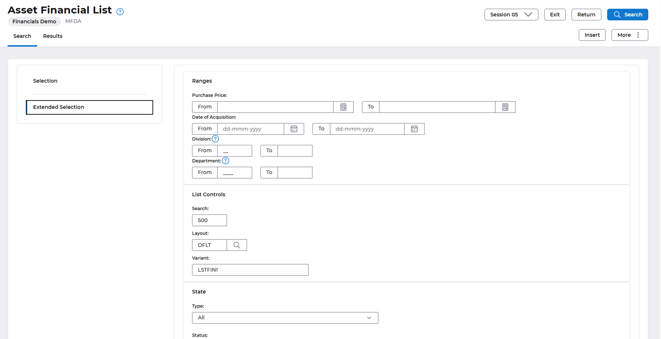
Task: Click the Insert button
Action: pyautogui.click(x=592, y=35)
